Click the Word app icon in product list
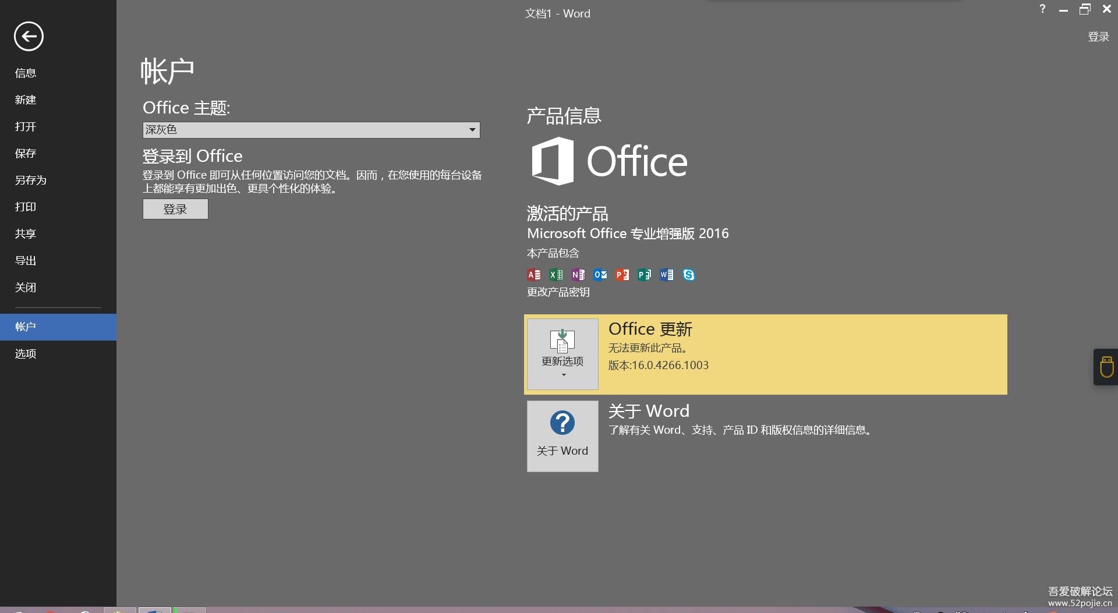This screenshot has height=613, width=1118. 667,275
